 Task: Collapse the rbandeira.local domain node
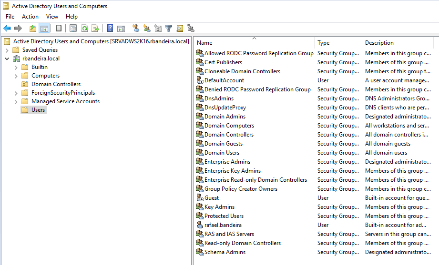(7, 59)
